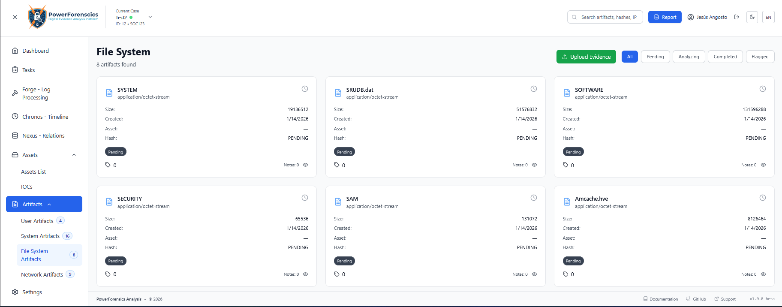Click the search artifacts input field
Viewport: 782px width, 307px height.
coord(609,17)
